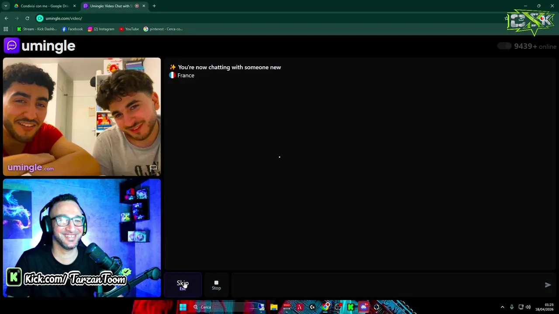
Task: Show hidden system tray icons
Action: click(502, 307)
